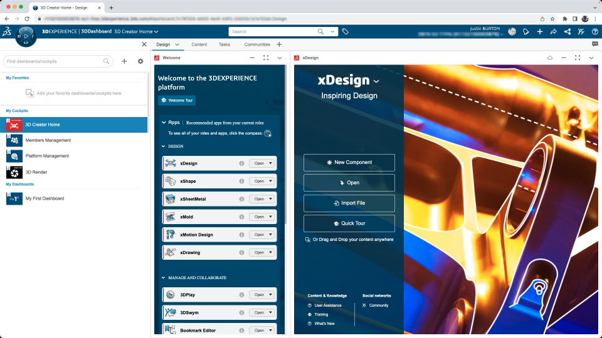Collapse the DESIGN section
The height and width of the screenshot is (338, 602).
tap(163, 146)
